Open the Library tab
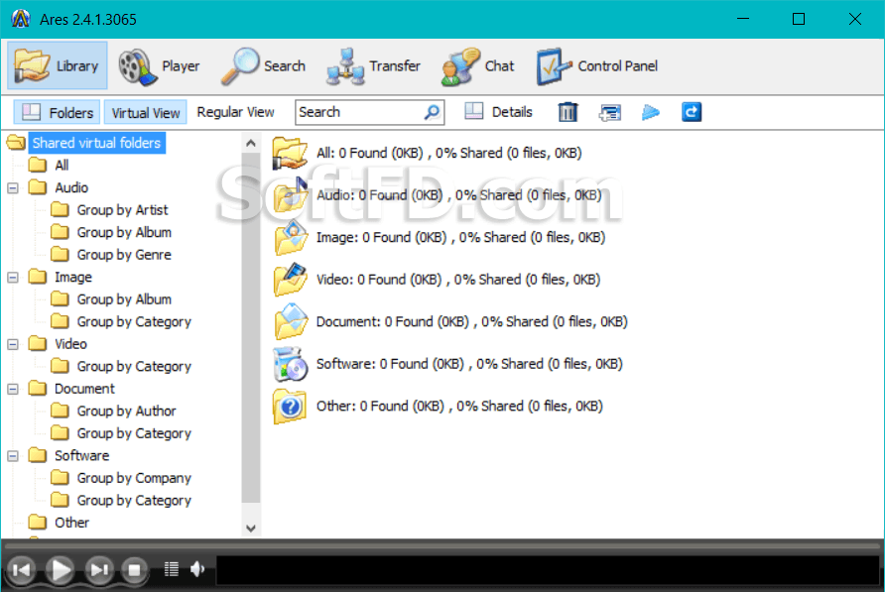 [57, 65]
